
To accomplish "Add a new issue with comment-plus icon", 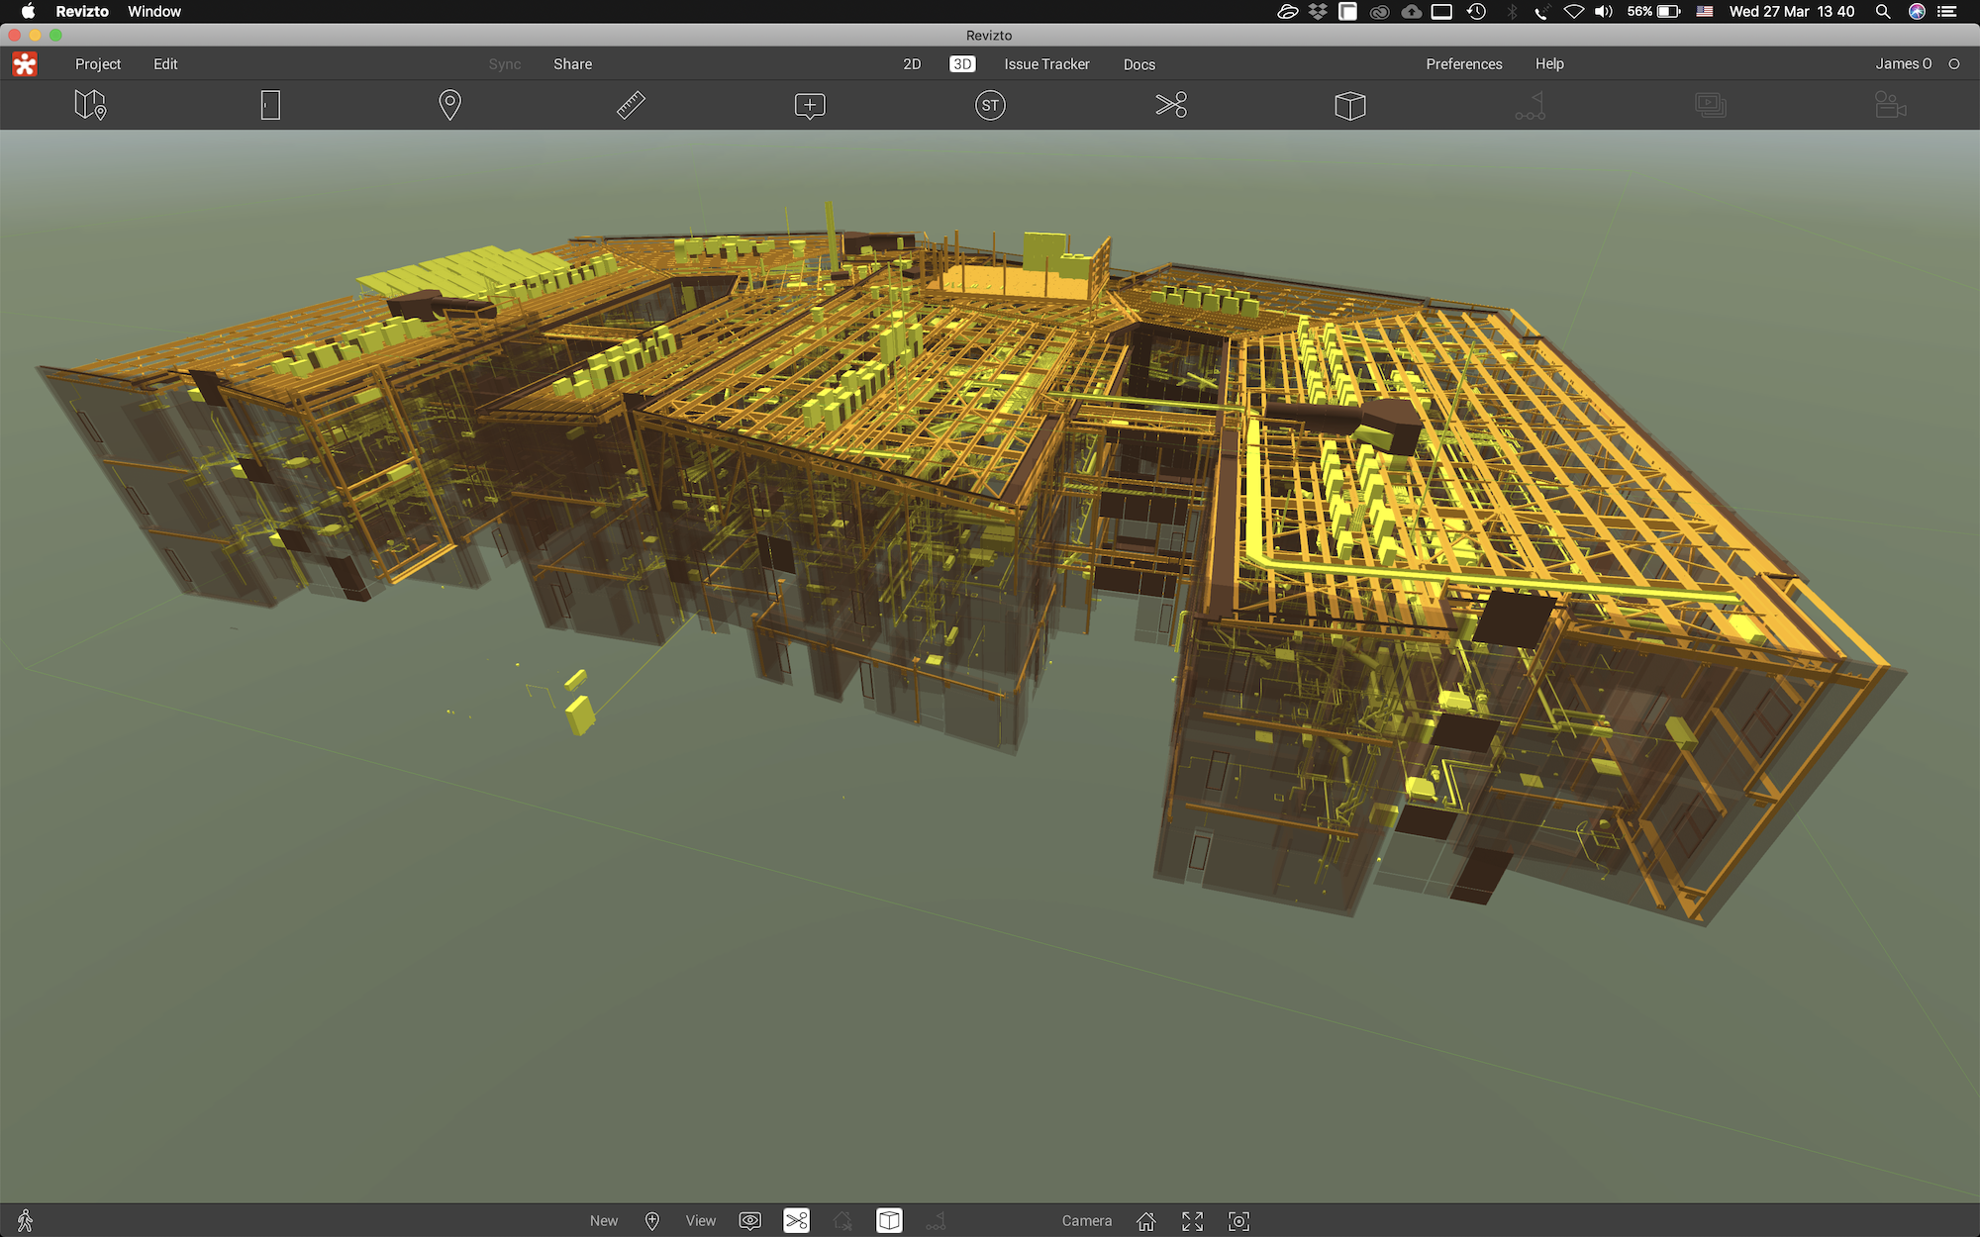I will point(810,105).
